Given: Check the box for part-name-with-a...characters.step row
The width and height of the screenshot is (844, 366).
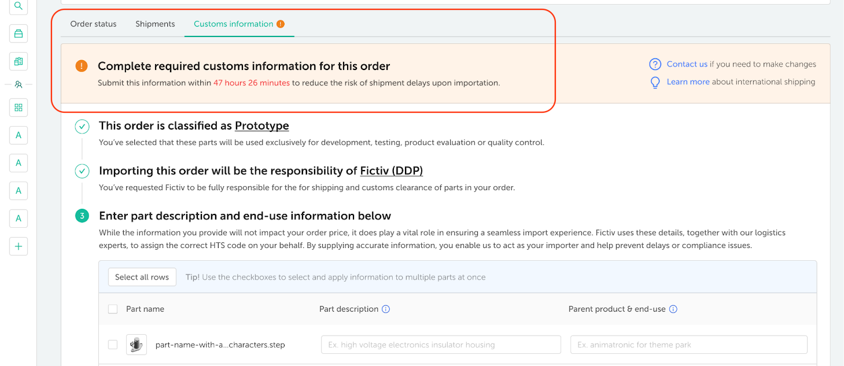Looking at the screenshot, I should point(113,345).
